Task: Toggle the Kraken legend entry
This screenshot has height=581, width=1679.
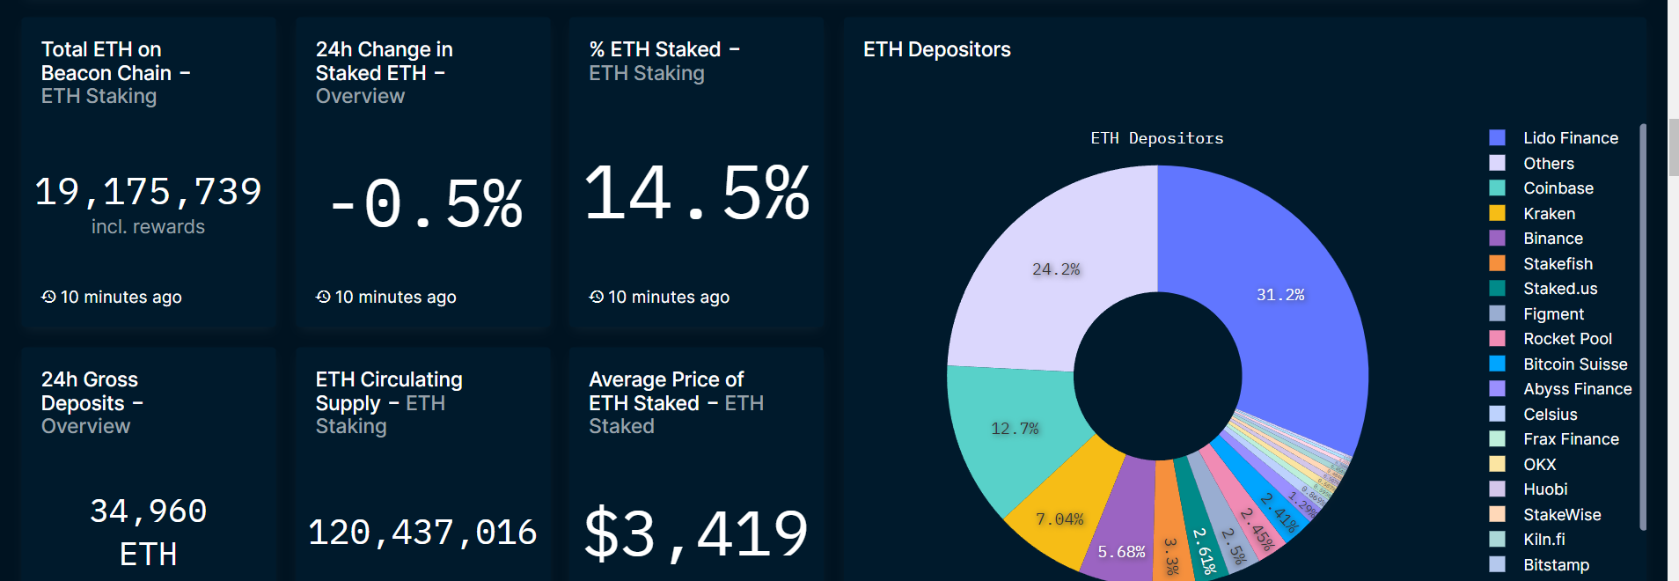Action: [1550, 213]
